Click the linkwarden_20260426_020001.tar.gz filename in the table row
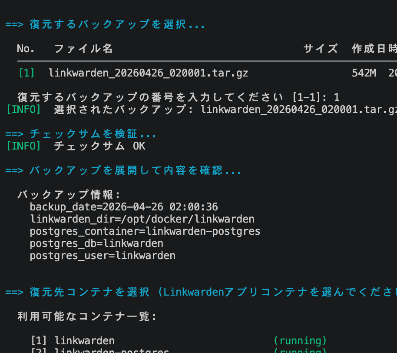397x353 pixels. point(148,73)
